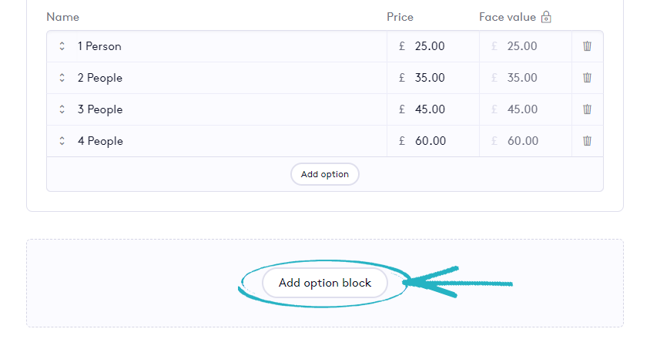
Task: Click the Add option button
Action: pos(324,174)
